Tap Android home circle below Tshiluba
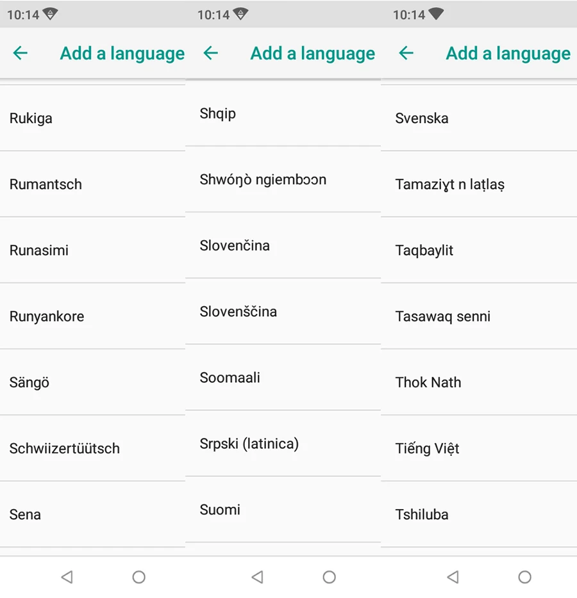The width and height of the screenshot is (577, 598). (x=524, y=577)
